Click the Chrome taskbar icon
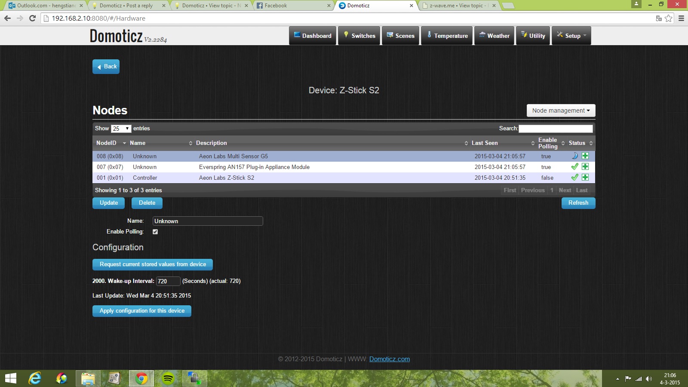Image resolution: width=688 pixels, height=387 pixels. (141, 378)
